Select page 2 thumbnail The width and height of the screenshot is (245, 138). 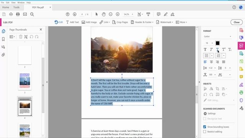(24, 55)
